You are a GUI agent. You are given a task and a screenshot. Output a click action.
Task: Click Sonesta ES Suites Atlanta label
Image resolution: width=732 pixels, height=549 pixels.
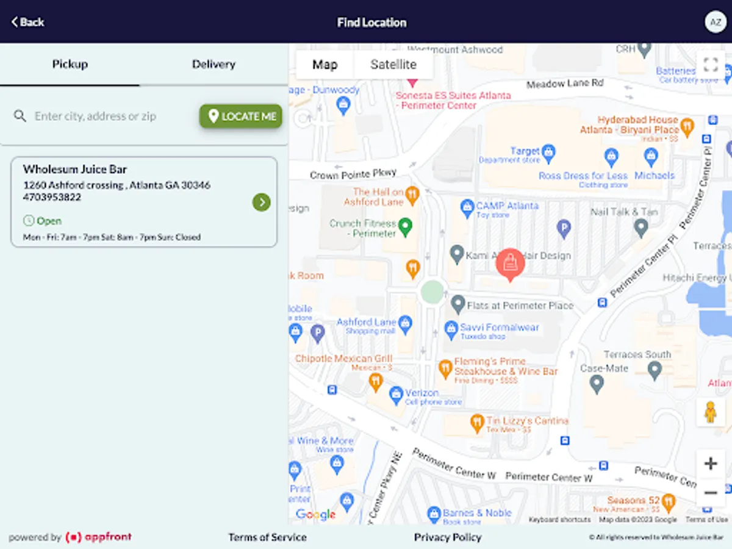click(x=453, y=101)
